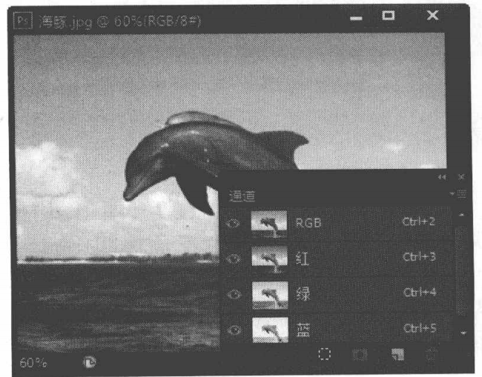Toggle visibility of 红 channel
482x377 pixels.
coord(234,259)
